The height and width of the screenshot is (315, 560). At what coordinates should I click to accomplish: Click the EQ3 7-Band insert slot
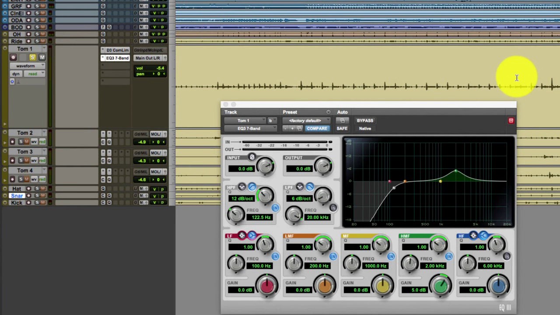115,58
